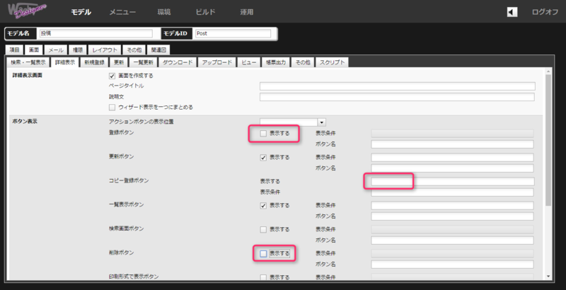This screenshot has width=566, height=290.
Task: Click the モデルID field containing Post
Action: pyautogui.click(x=233, y=33)
